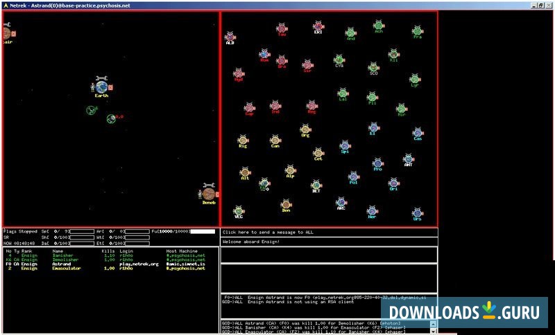Screen dimensions: 555x335
Task: Select the Alp planet on the galactic map
Action: pos(290,170)
